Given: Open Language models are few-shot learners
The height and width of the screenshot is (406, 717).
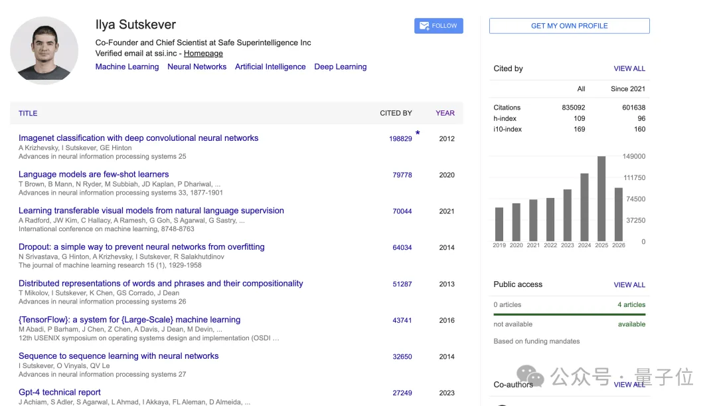Looking at the screenshot, I should pos(94,174).
